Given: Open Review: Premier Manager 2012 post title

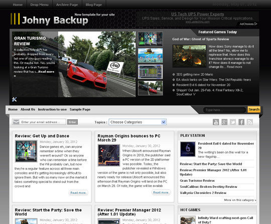Looking at the screenshot, I should click(x=129, y=212).
